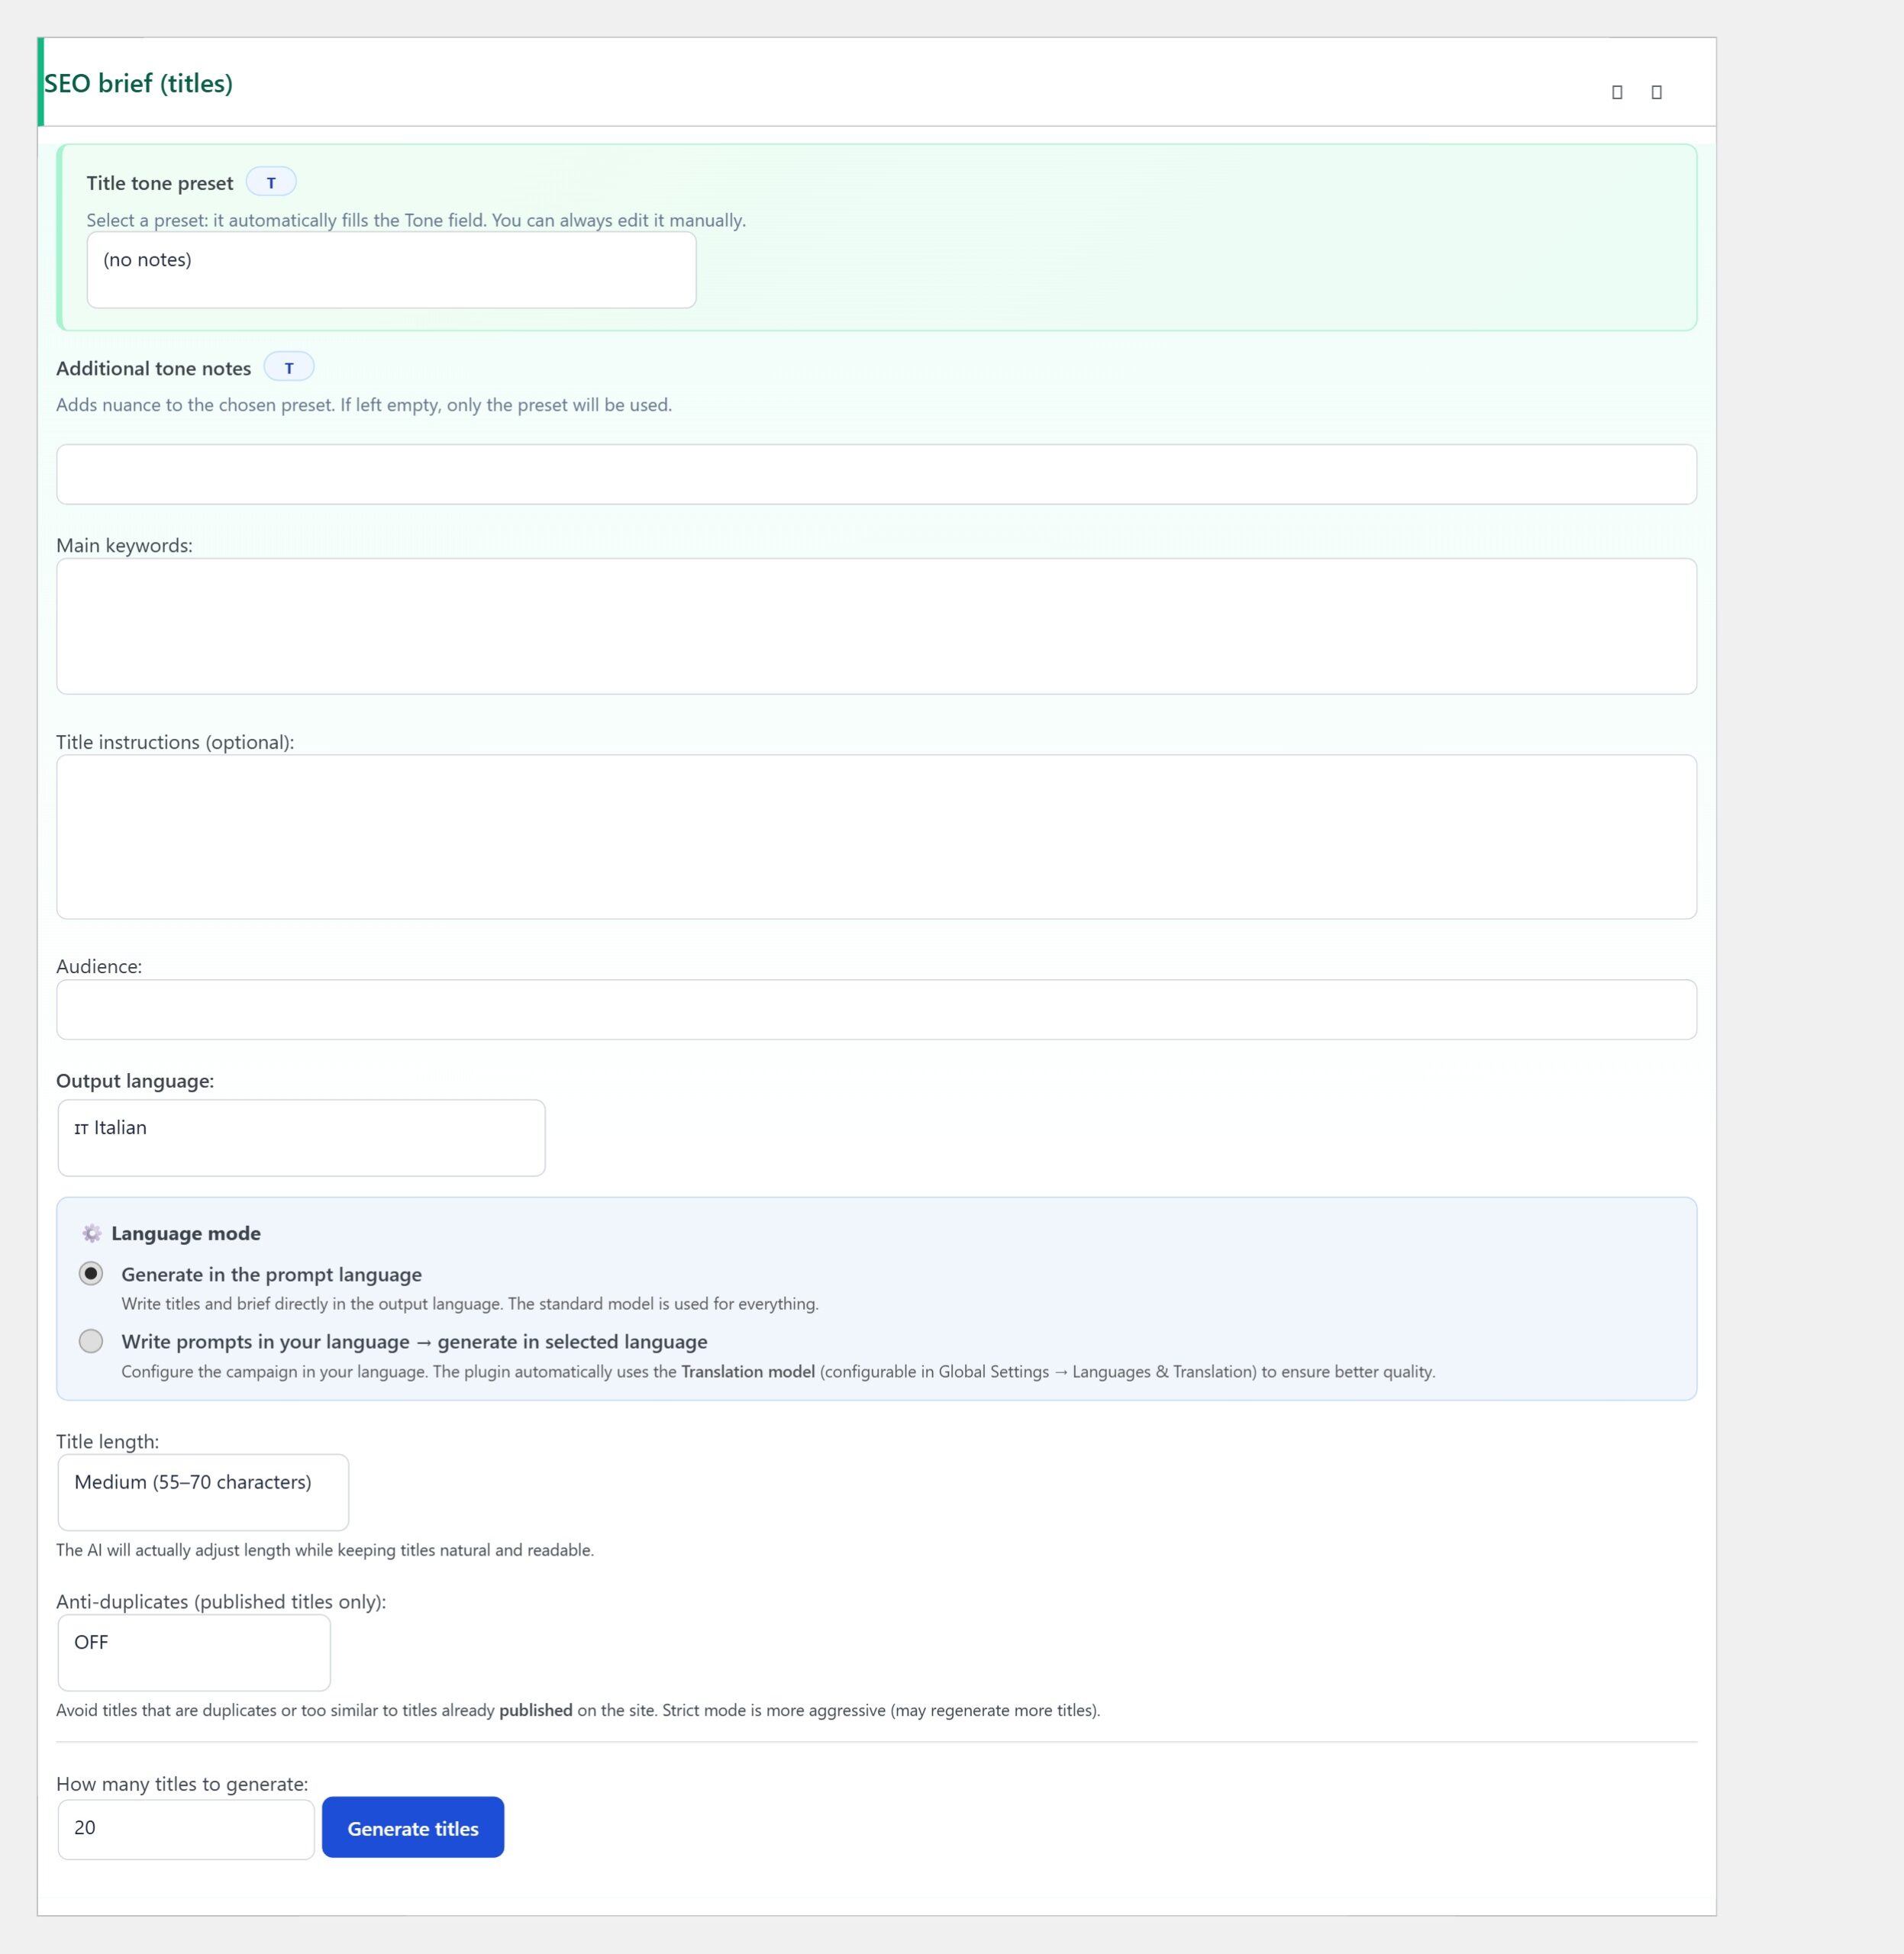The height and width of the screenshot is (1954, 1904).
Task: Click the Output language: label
Action: click(135, 1081)
